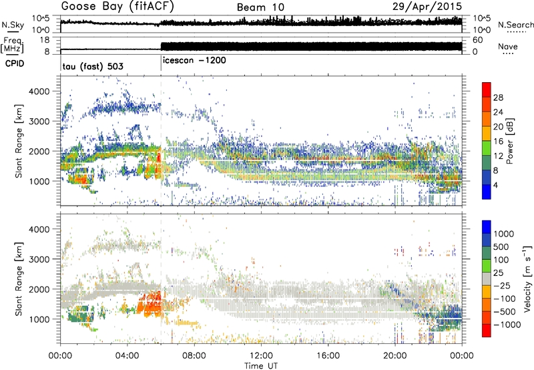Click the 'Power [dB]' color bar label
534x370 pixels.
tap(509, 141)
